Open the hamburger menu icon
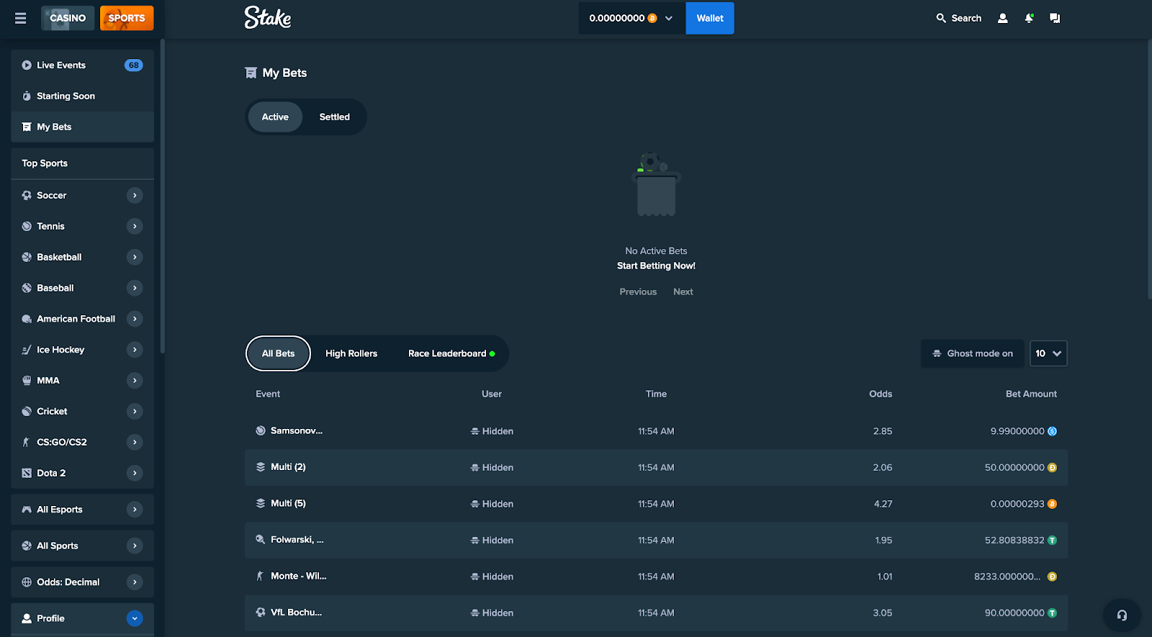 click(x=20, y=18)
